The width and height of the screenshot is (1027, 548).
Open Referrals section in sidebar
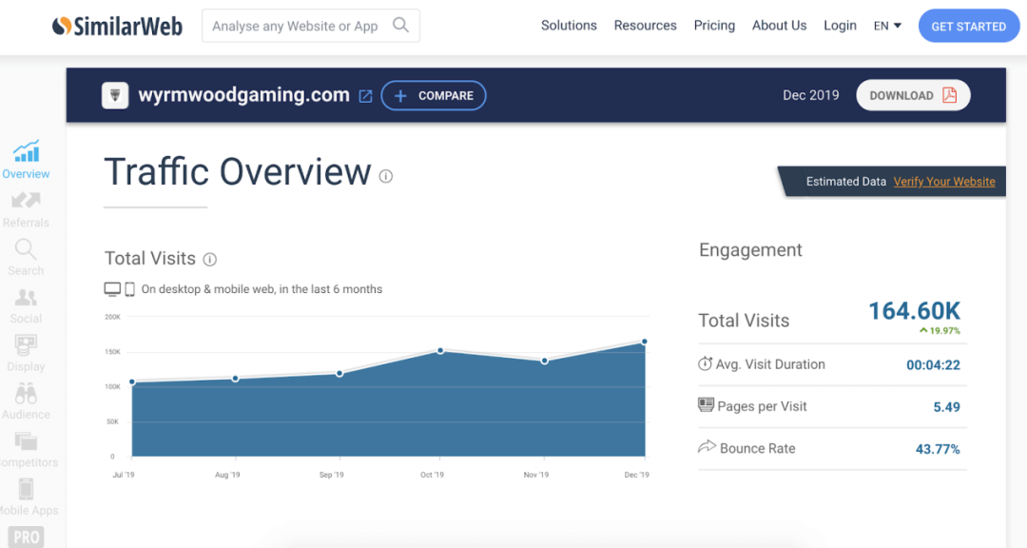(26, 202)
